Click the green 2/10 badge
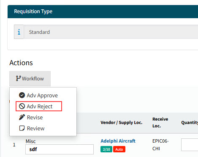The width and height of the screenshot is (198, 157). [x=106, y=149]
